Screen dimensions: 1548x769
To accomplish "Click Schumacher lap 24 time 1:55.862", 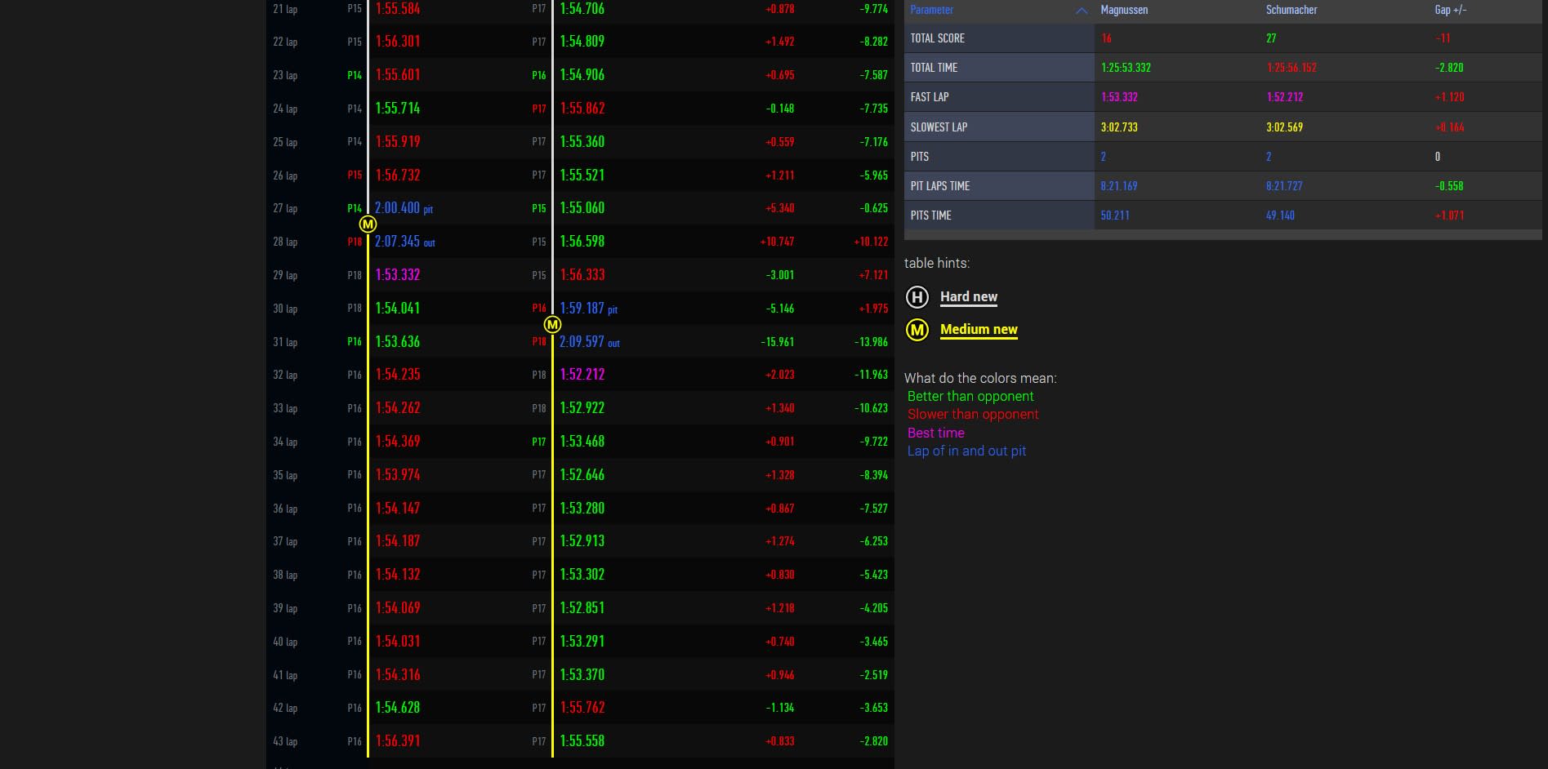I will pyautogui.click(x=582, y=109).
